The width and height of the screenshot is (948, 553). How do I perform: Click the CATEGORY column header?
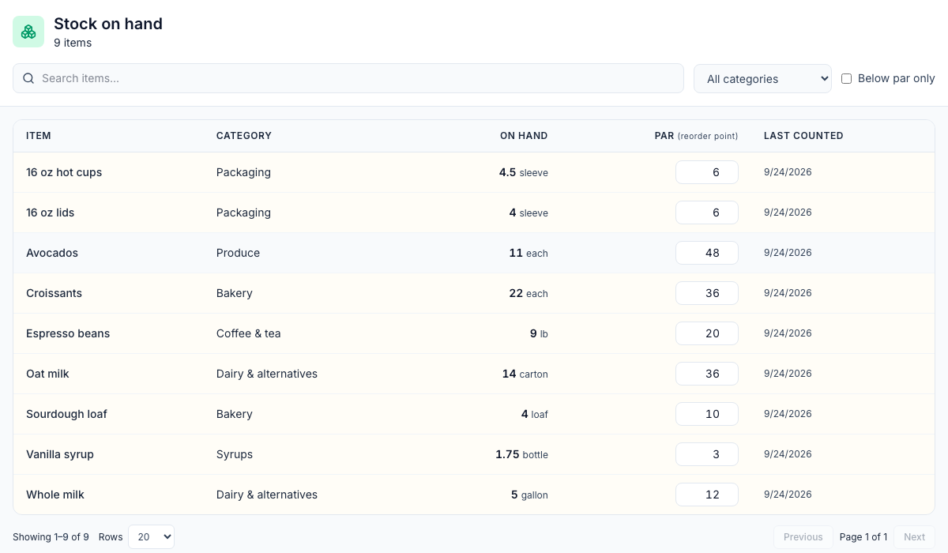click(x=244, y=136)
